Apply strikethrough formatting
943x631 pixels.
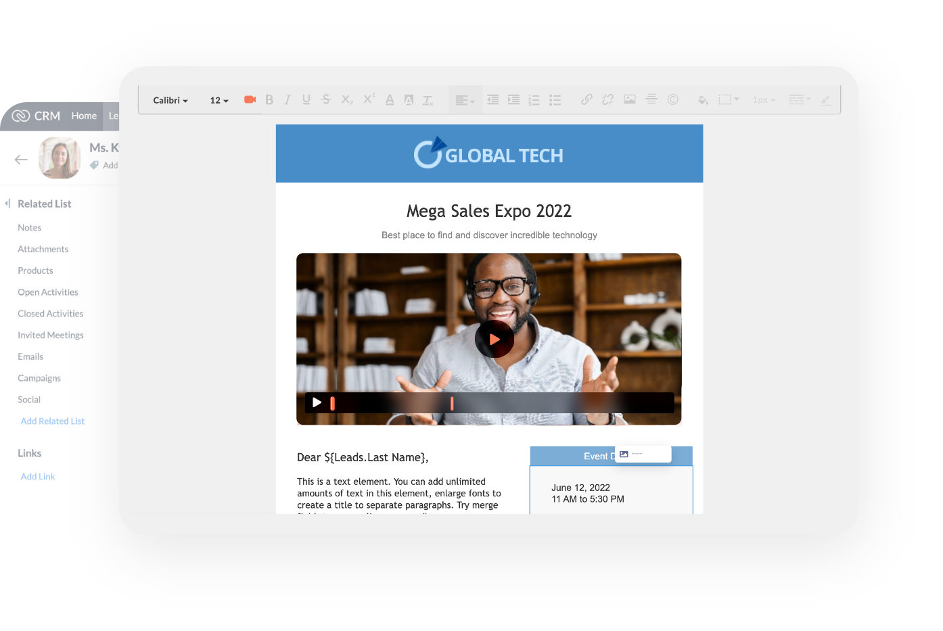(x=326, y=99)
